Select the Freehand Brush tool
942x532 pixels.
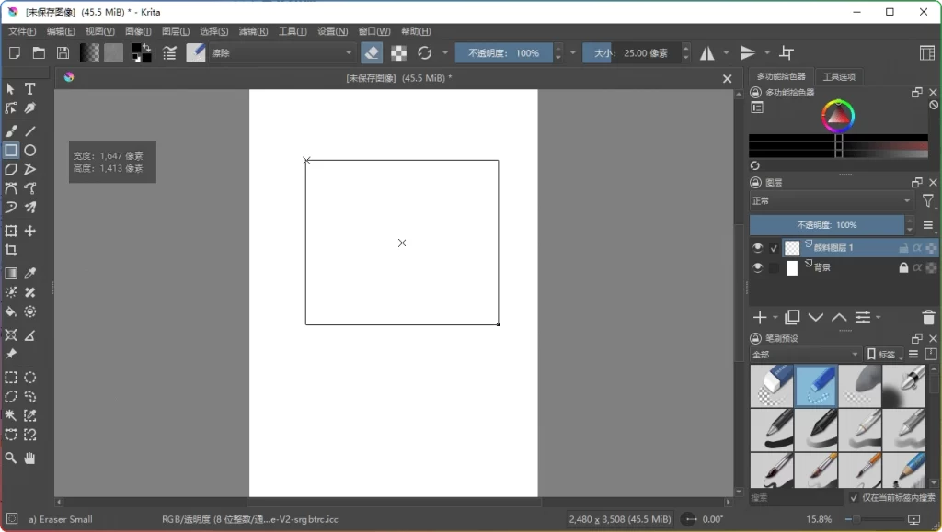(x=11, y=130)
